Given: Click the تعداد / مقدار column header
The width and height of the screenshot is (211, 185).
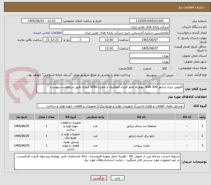Looking at the screenshot, I should (x=46, y=117).
